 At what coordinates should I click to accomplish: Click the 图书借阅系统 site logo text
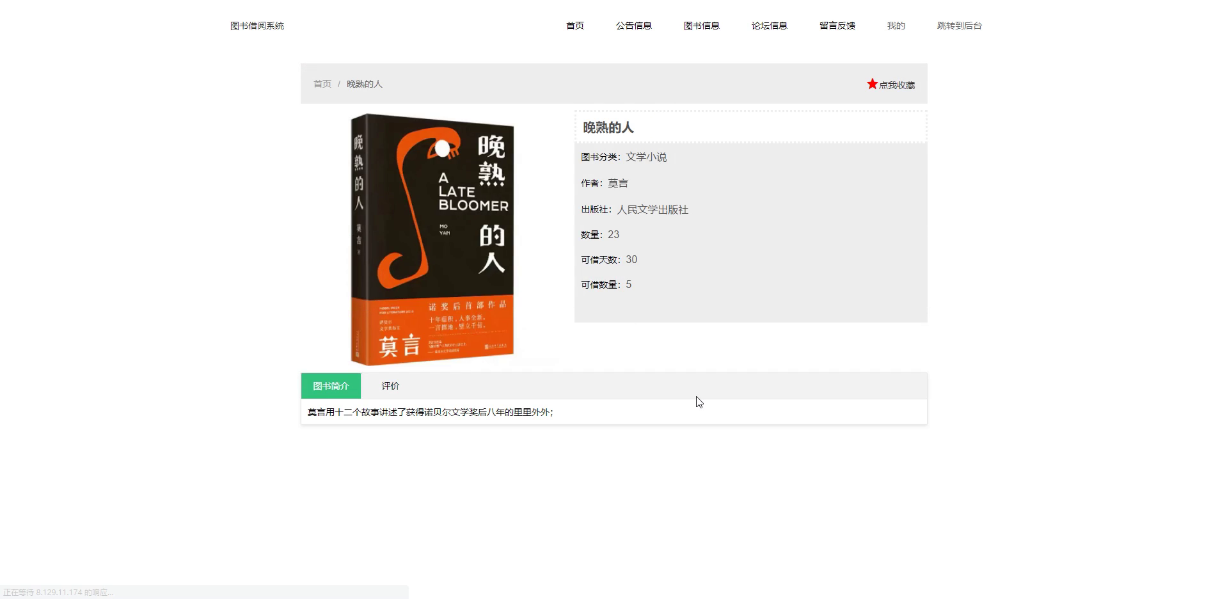257,26
